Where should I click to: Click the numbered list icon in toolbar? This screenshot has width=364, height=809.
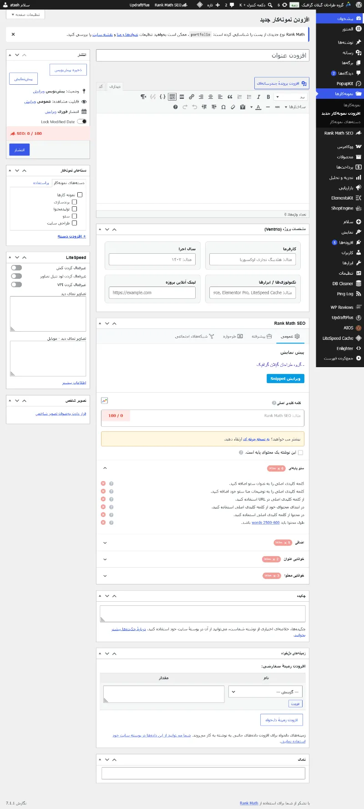coord(239,97)
